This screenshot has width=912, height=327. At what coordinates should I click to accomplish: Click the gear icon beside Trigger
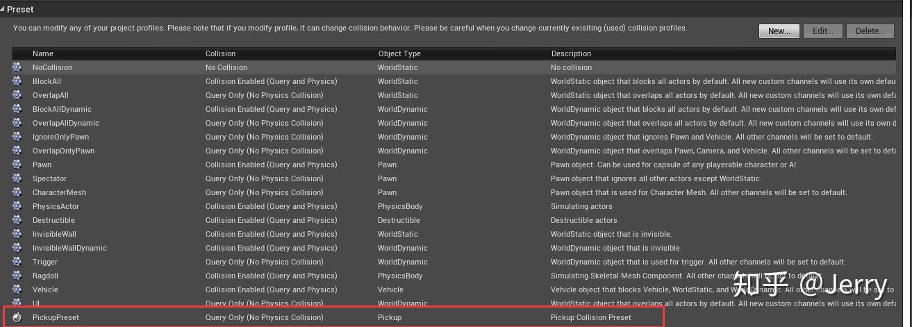[17, 262]
